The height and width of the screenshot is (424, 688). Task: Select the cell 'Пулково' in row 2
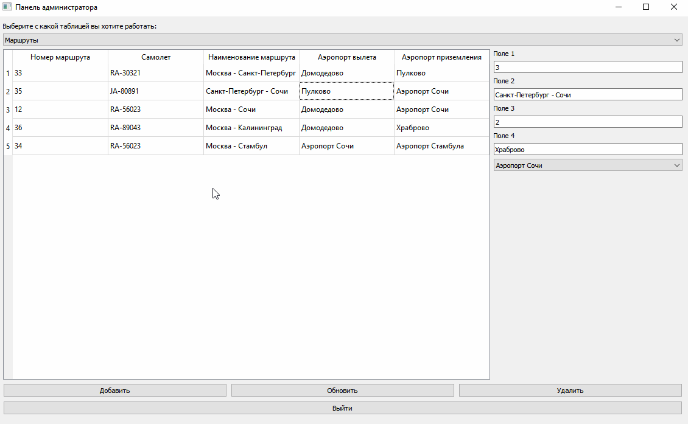pyautogui.click(x=346, y=91)
